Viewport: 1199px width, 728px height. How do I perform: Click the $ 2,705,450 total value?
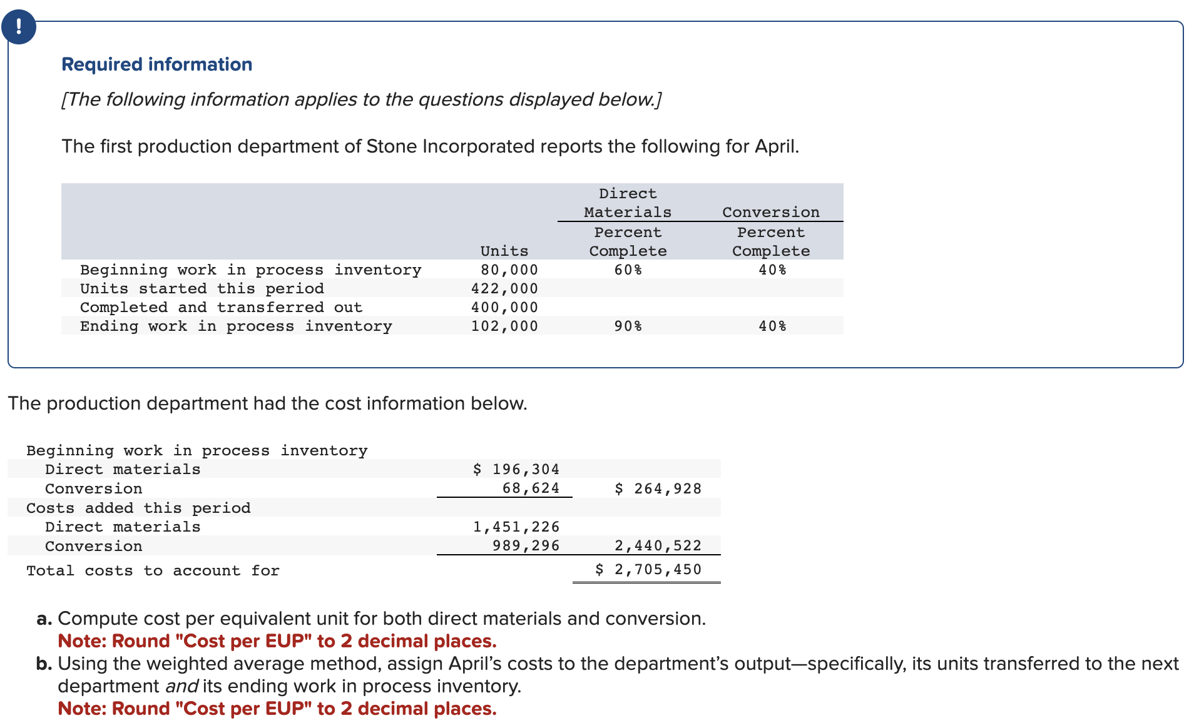tap(648, 569)
